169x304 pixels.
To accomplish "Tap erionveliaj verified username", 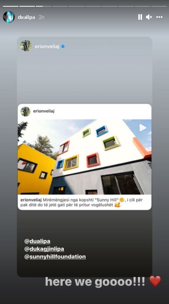I will point(47,47).
